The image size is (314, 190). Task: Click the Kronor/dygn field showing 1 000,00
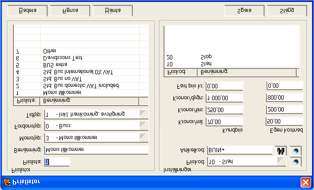tap(224, 98)
